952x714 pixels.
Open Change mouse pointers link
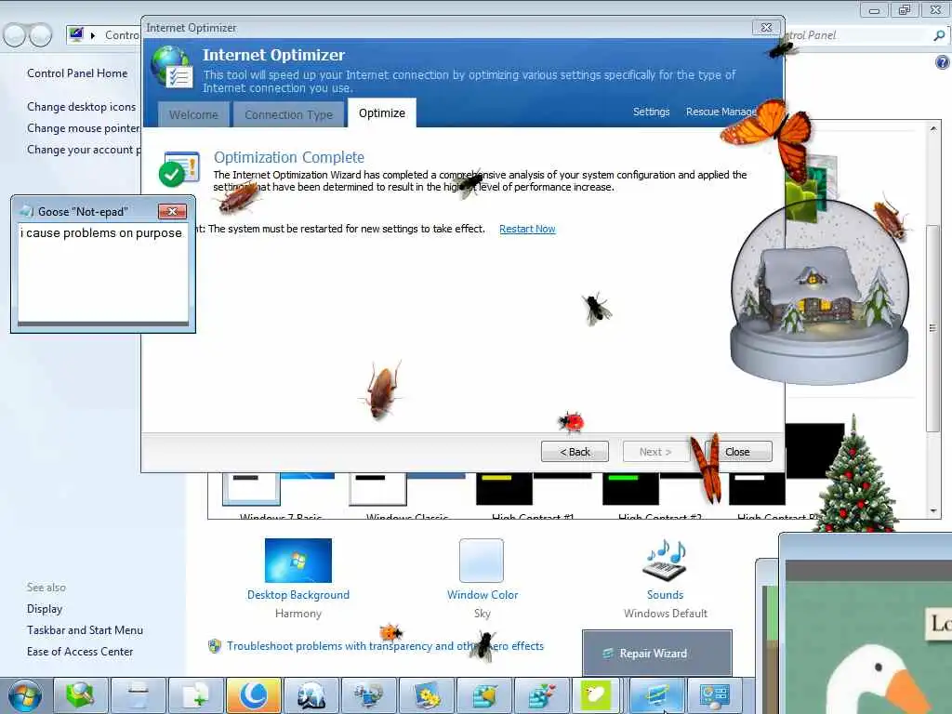pyautogui.click(x=84, y=128)
